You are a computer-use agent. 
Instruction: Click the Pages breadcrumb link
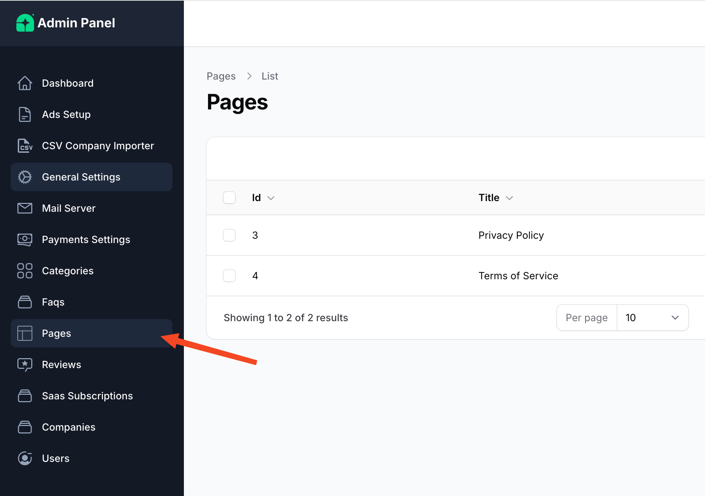click(x=221, y=76)
